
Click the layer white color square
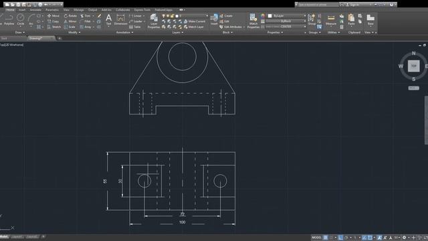[x=177, y=16]
